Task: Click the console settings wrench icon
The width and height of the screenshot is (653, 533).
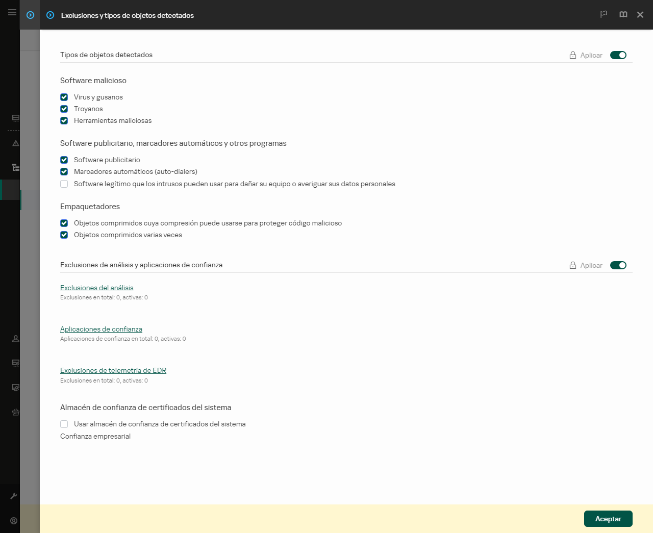Action: point(15,495)
